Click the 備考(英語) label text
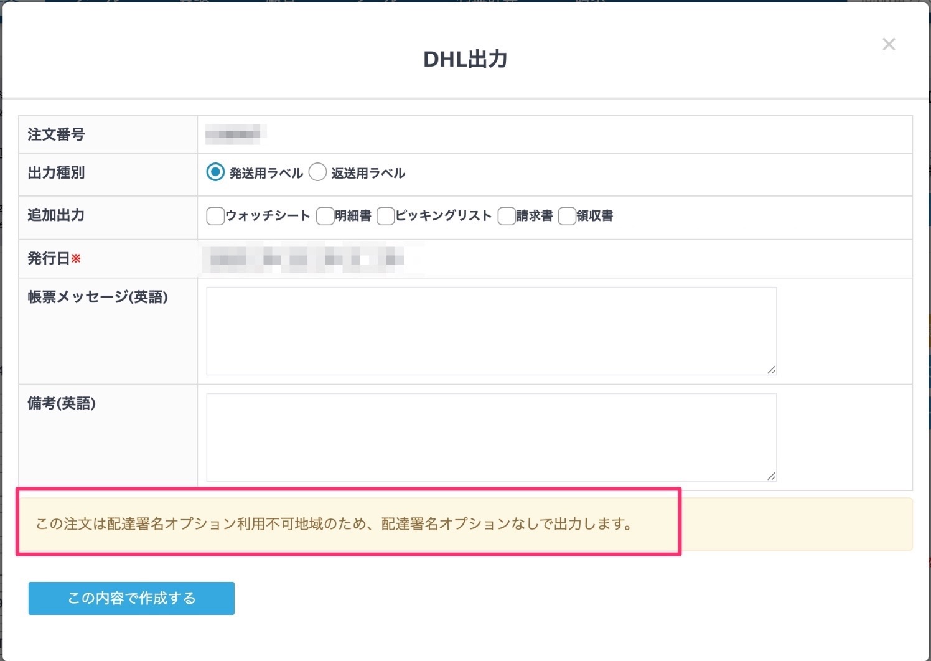The image size is (931, 661). click(x=62, y=403)
